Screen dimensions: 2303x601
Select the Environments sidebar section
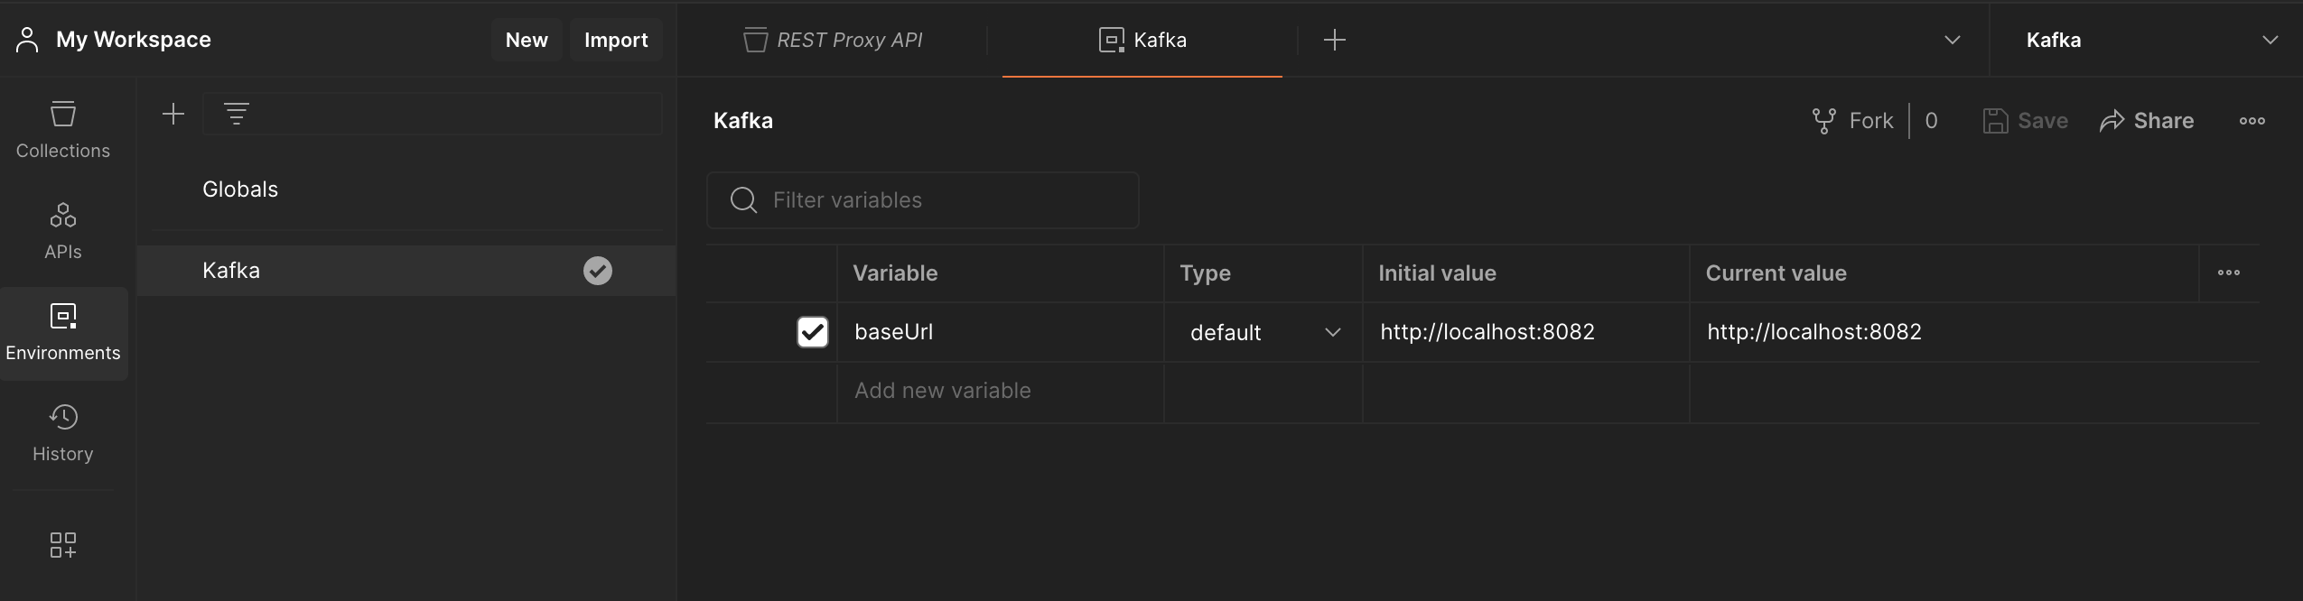click(63, 333)
